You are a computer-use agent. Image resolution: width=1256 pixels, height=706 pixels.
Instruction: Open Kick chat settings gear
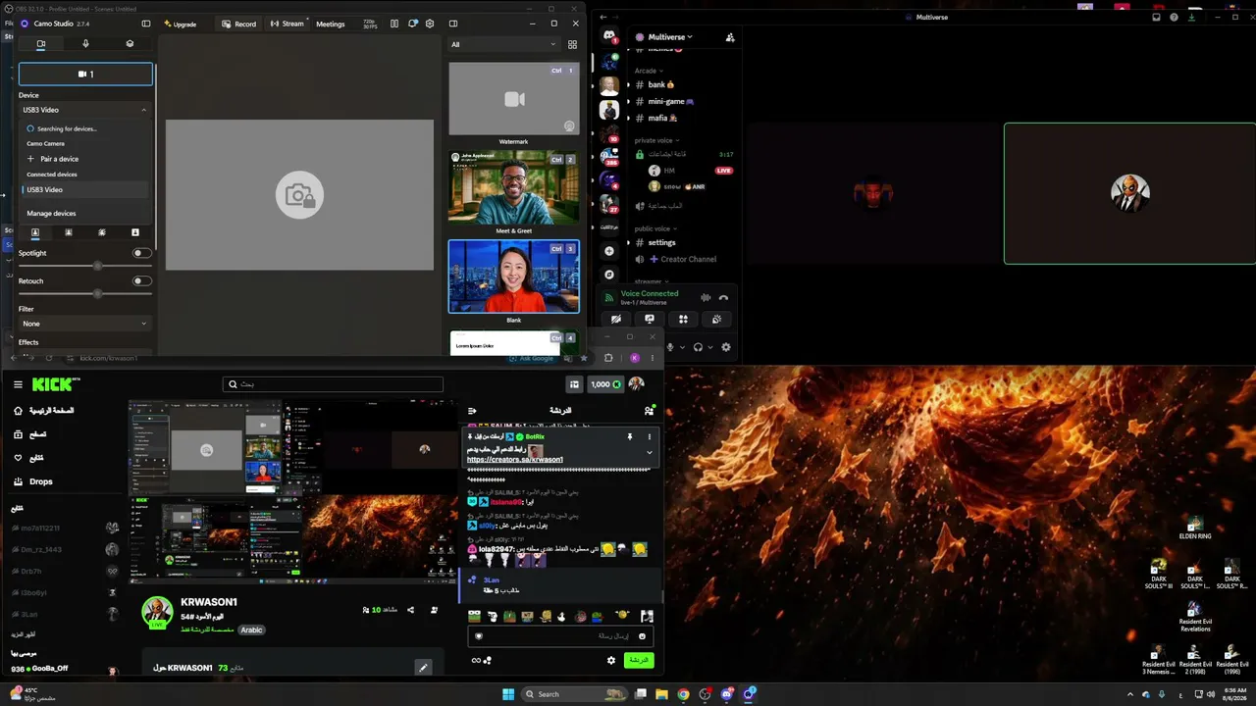click(611, 660)
